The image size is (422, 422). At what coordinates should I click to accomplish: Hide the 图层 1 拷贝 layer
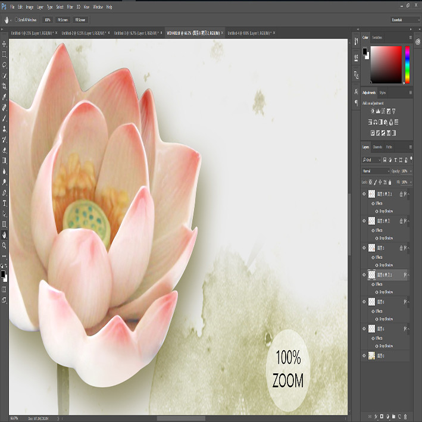[x=364, y=221]
